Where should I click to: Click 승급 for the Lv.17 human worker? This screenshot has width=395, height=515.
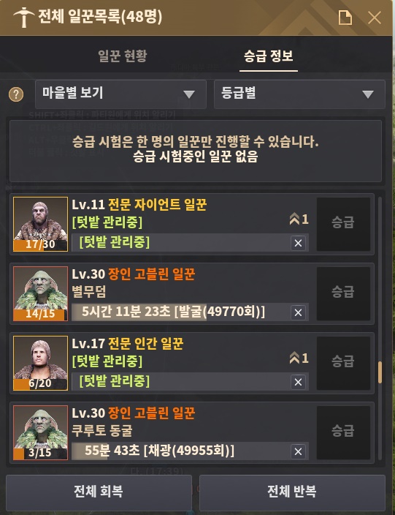343,363
